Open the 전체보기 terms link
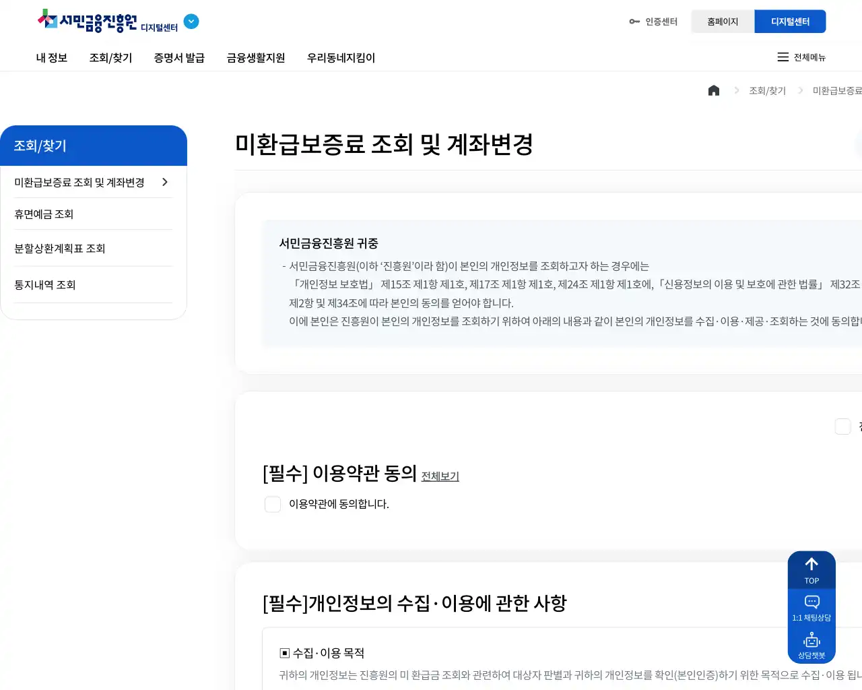 pos(440,476)
